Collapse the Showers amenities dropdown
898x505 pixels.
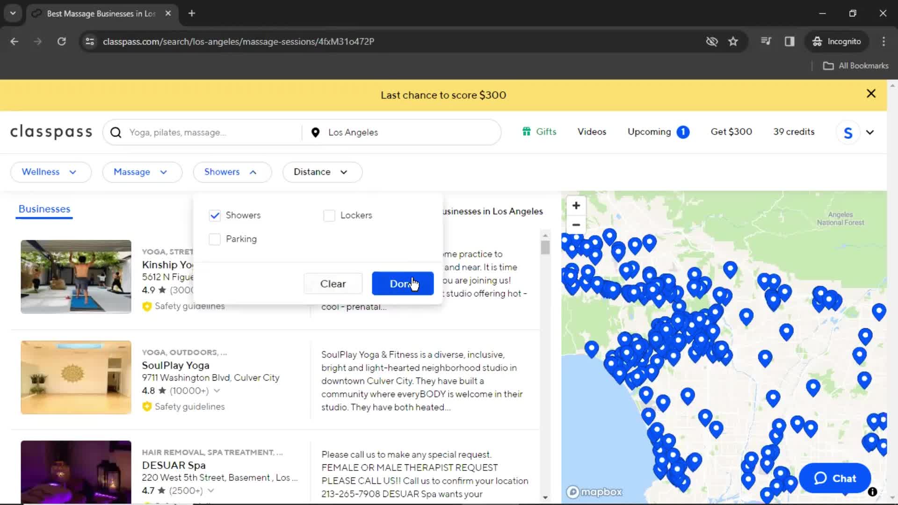[x=232, y=172]
